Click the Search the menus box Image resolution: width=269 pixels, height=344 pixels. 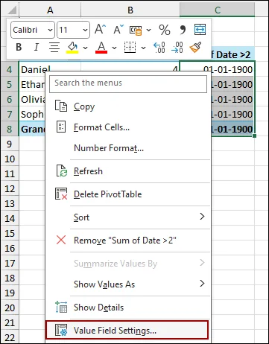pos(128,83)
